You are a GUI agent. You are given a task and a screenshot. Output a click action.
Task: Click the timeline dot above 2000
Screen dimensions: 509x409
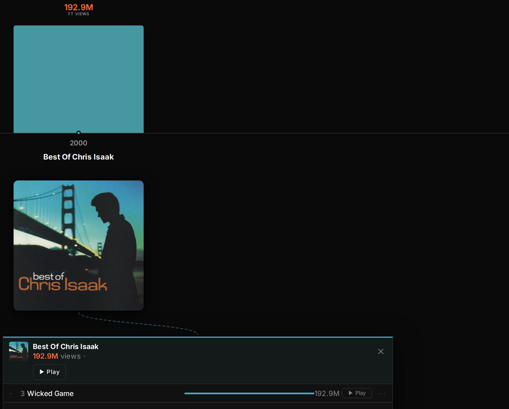[x=79, y=133]
